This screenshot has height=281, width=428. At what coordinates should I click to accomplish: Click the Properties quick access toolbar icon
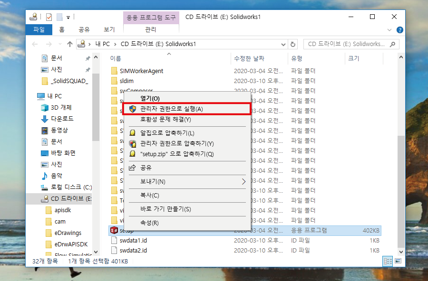tap(49, 17)
